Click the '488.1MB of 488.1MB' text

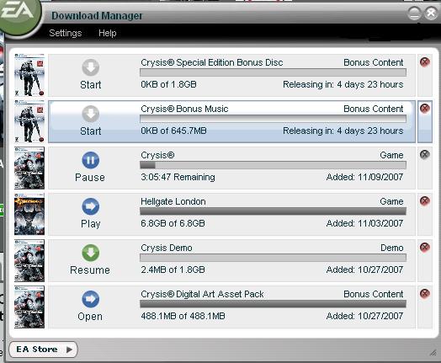tap(183, 316)
